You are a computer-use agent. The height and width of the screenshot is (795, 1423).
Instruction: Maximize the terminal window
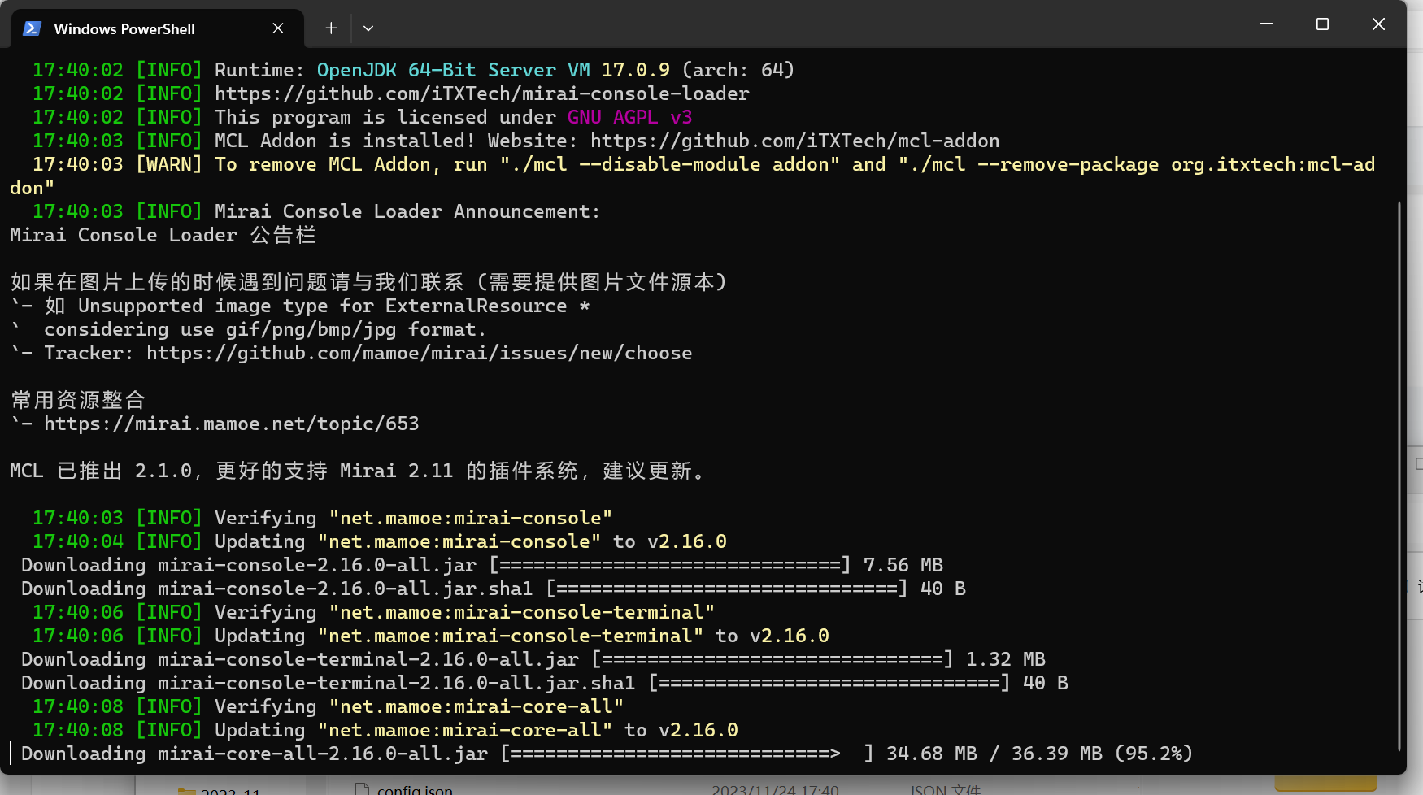pos(1322,24)
